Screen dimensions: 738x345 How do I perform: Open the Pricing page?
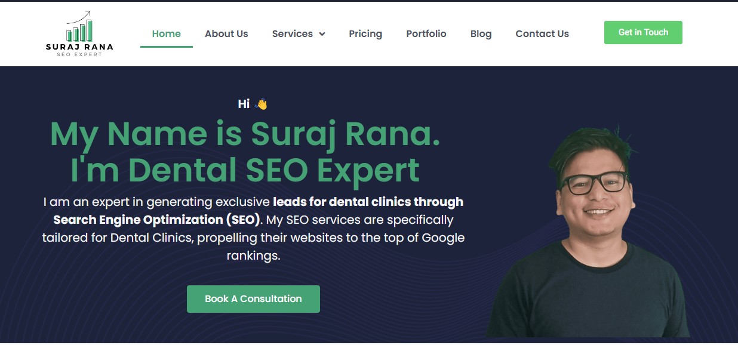tap(365, 33)
